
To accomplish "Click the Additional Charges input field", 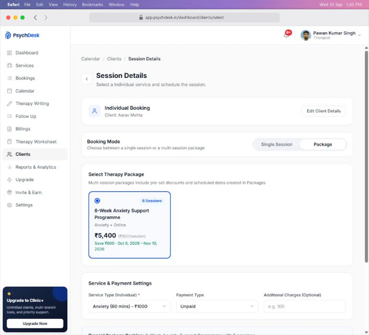I will point(305,306).
